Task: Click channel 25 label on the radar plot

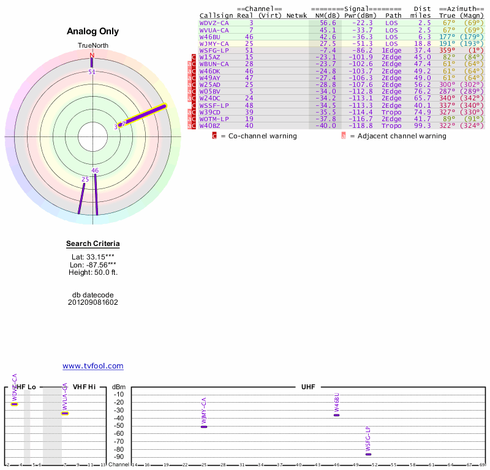Action: point(85,179)
